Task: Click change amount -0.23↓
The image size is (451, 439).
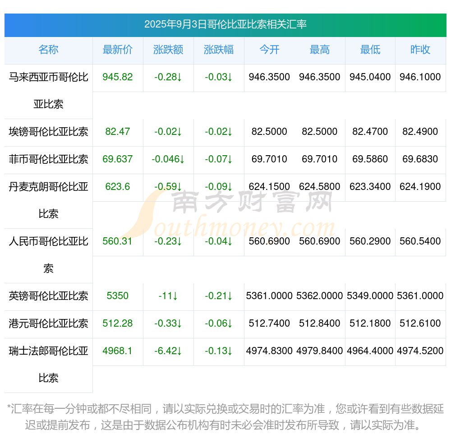Action: click(168, 241)
